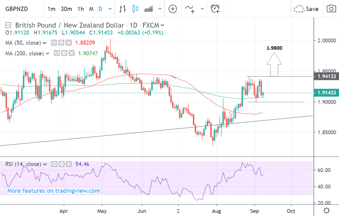Expand the RSI (14, close) dropdown

pos(45,164)
